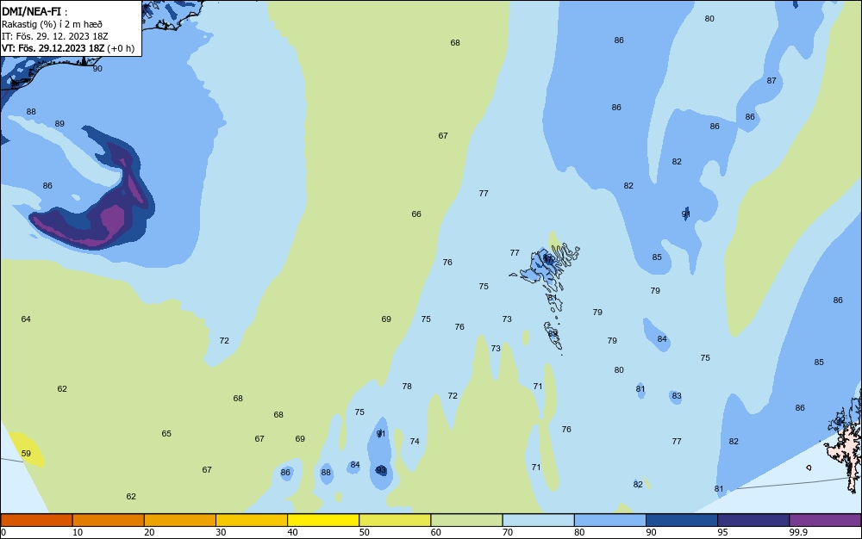Viewport: 862px width, 539px height.
Task: Click the humidity value 74 on the map
Action: click(x=415, y=442)
